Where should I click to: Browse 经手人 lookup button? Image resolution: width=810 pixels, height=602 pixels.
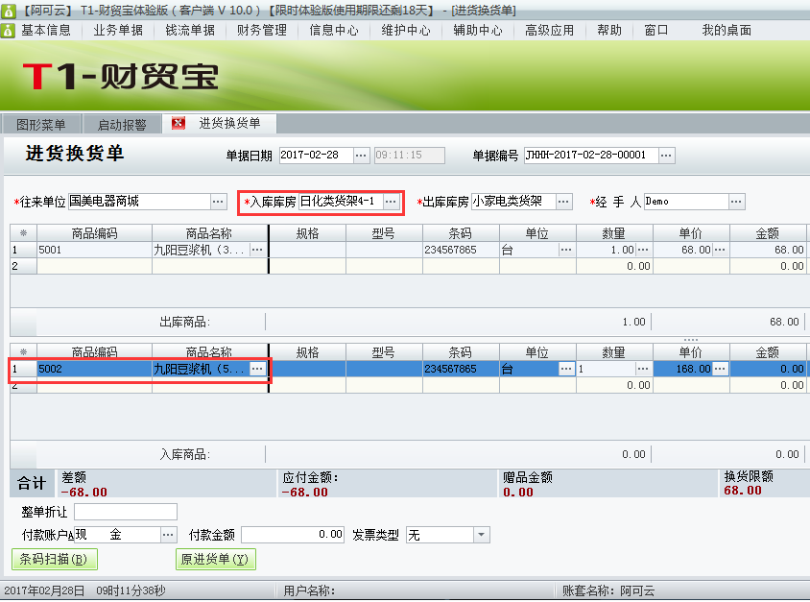pyautogui.click(x=737, y=202)
